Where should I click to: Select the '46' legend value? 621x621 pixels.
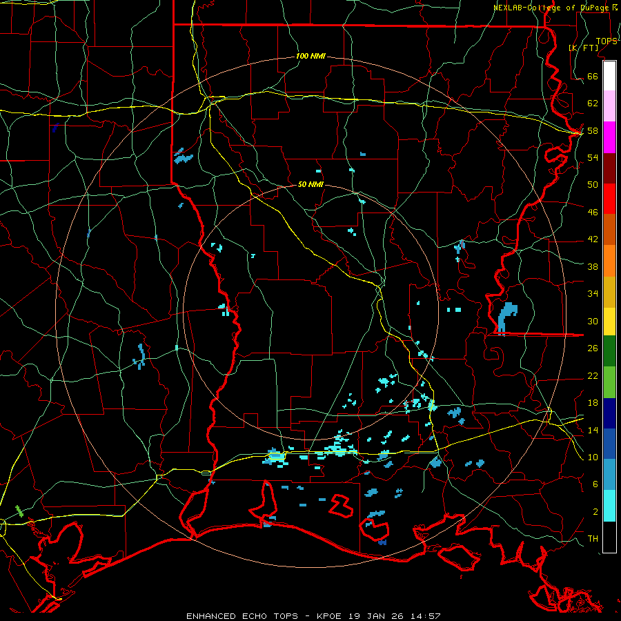(x=593, y=212)
